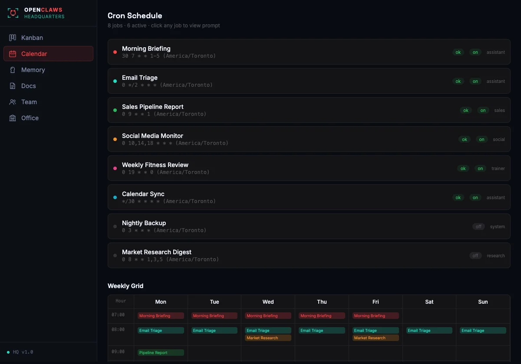
Task: Click Tuesday's Morning Briefing grid event
Action: (x=214, y=316)
